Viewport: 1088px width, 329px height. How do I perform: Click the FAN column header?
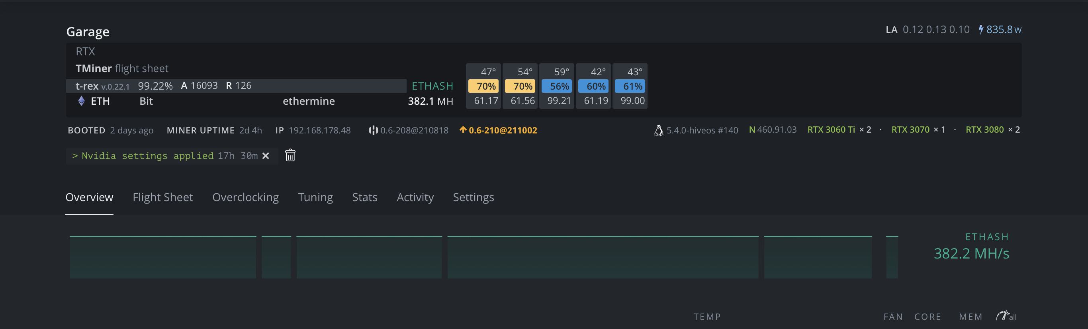893,317
